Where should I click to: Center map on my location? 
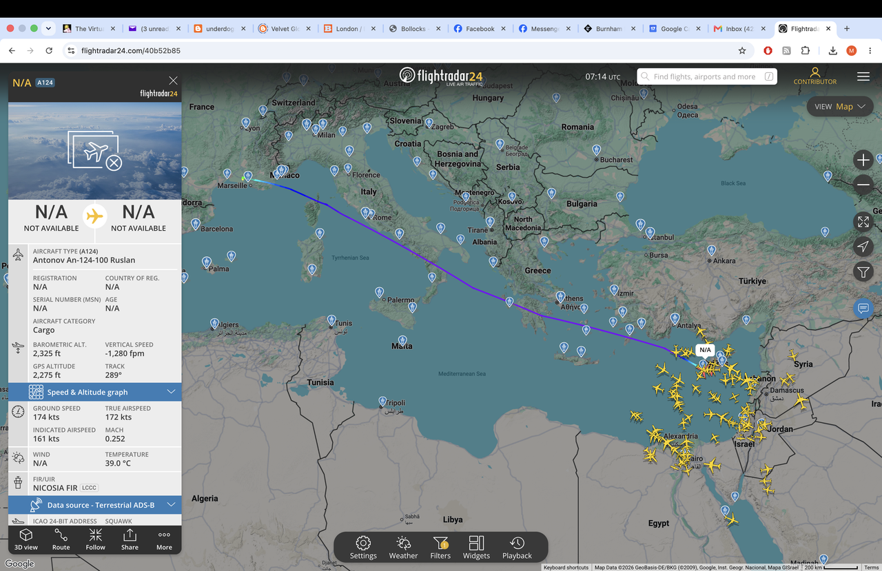point(863,247)
